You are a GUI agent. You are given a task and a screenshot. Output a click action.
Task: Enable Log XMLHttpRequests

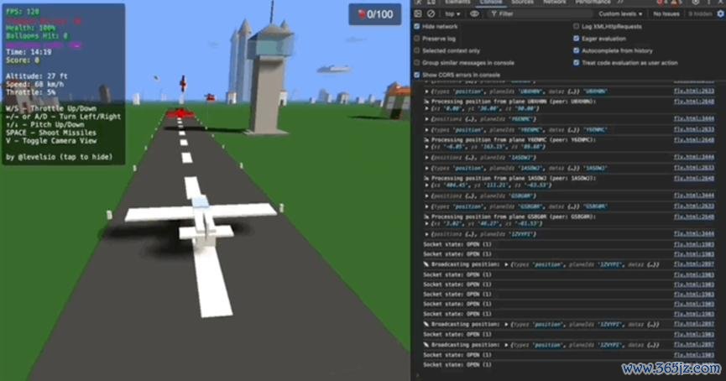pos(577,26)
